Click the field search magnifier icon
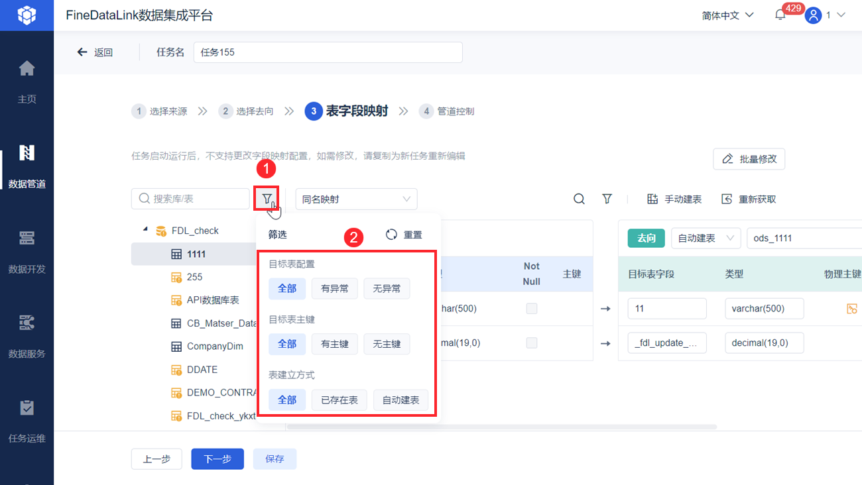 (x=579, y=199)
